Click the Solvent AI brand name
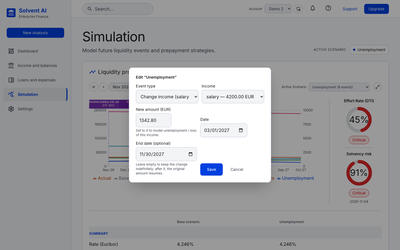Viewport: 400px width, 250px height. click(x=33, y=11)
